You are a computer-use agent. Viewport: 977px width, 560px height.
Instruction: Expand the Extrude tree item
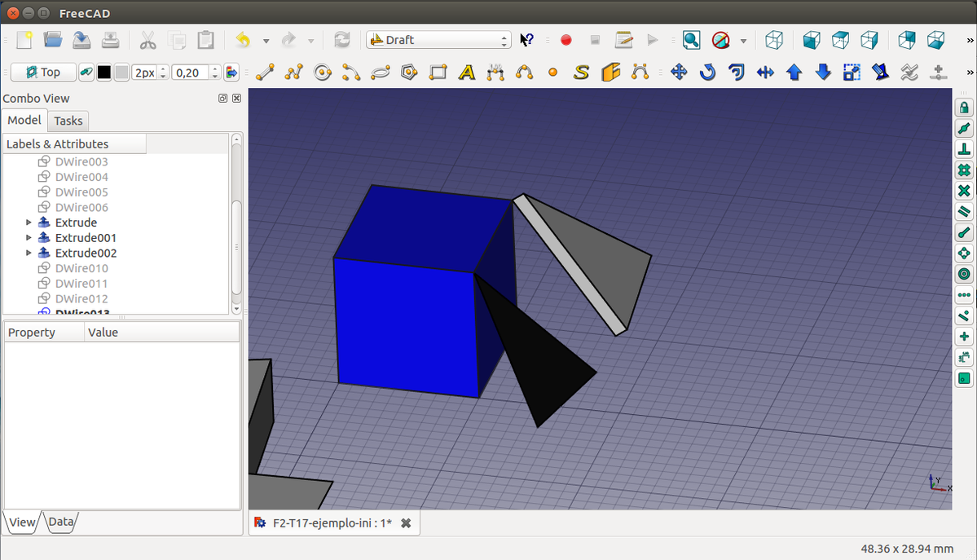pyautogui.click(x=29, y=223)
